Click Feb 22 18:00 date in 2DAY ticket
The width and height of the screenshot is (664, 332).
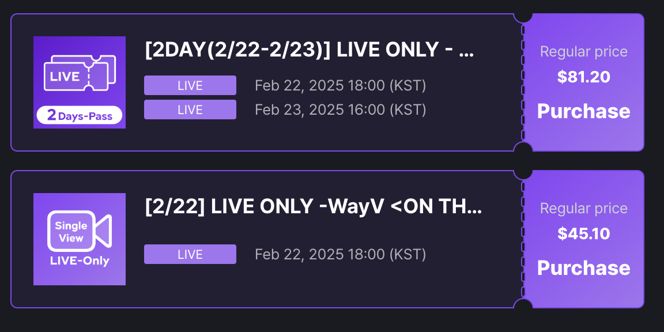coord(340,86)
